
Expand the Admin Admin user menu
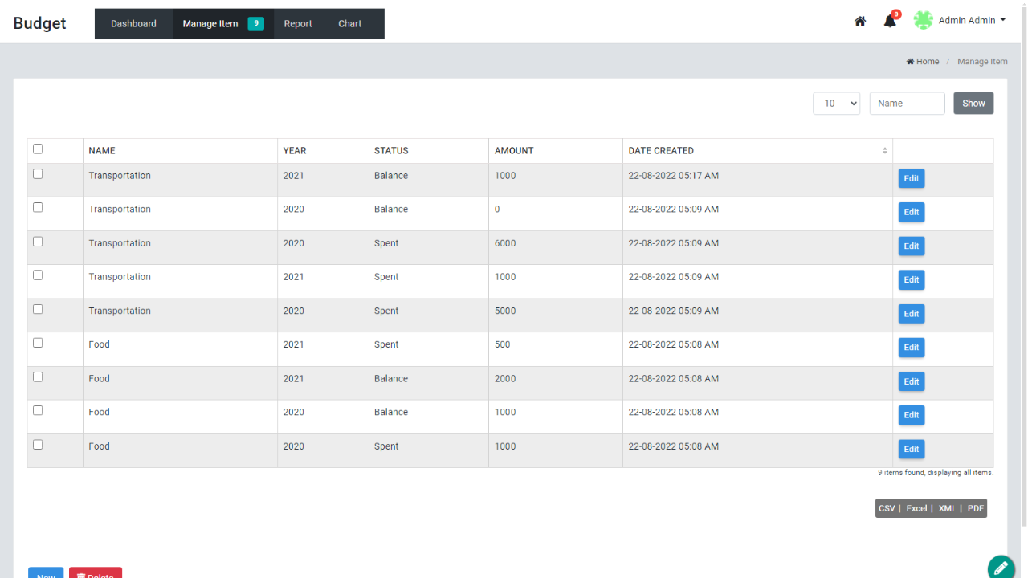pyautogui.click(x=972, y=21)
